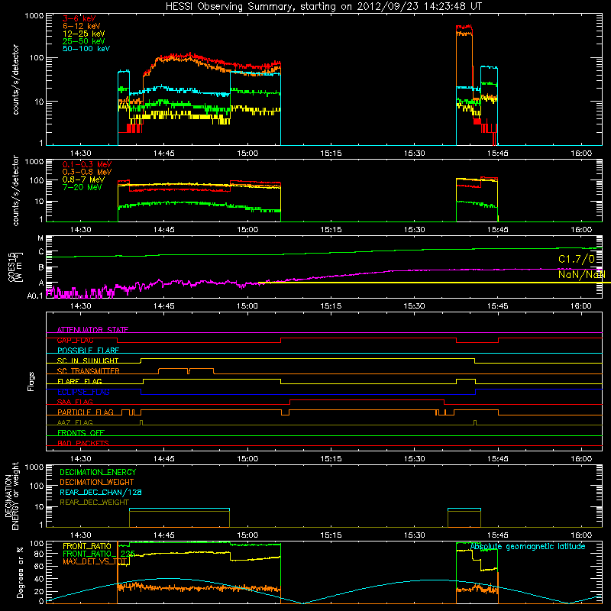Image resolution: width=611 pixels, height=611 pixels.
Task: Click the Absolute geomagnetic latitude label
Action: pos(528,547)
